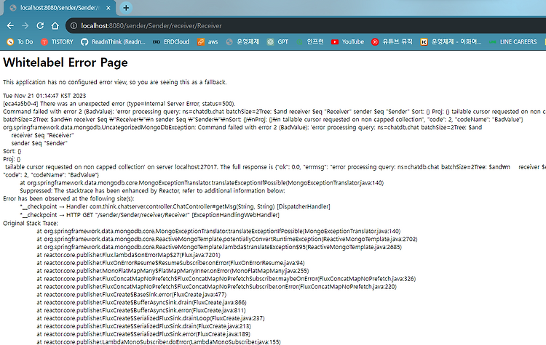
Task: Click the GitHub favicon of ReadnThink bookmark
Action: [84, 41]
